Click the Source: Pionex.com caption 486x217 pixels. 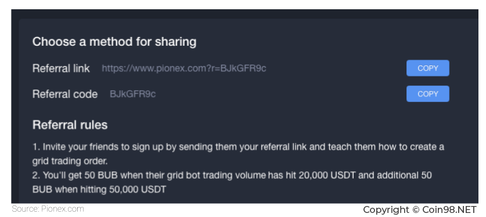tap(48, 209)
